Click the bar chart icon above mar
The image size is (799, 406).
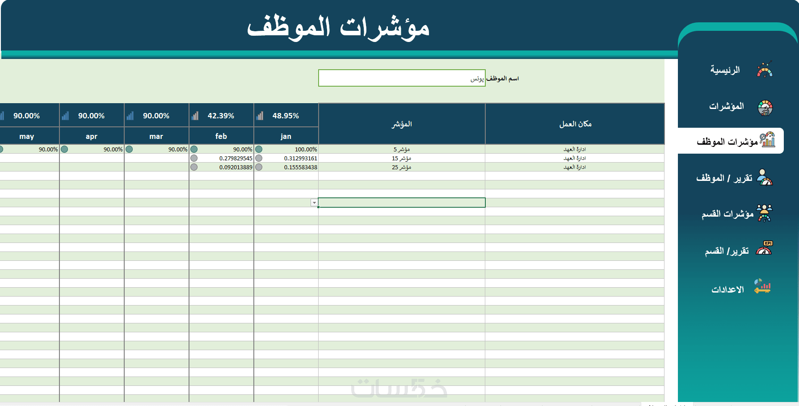click(x=130, y=116)
